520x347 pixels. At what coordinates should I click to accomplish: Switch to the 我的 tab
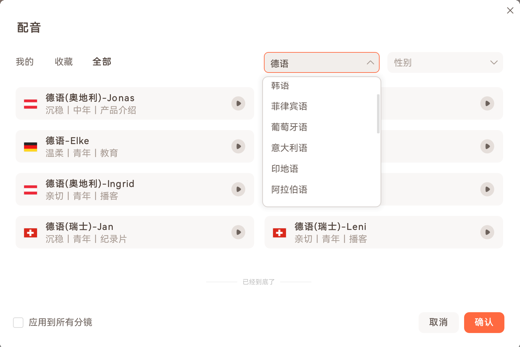point(25,62)
